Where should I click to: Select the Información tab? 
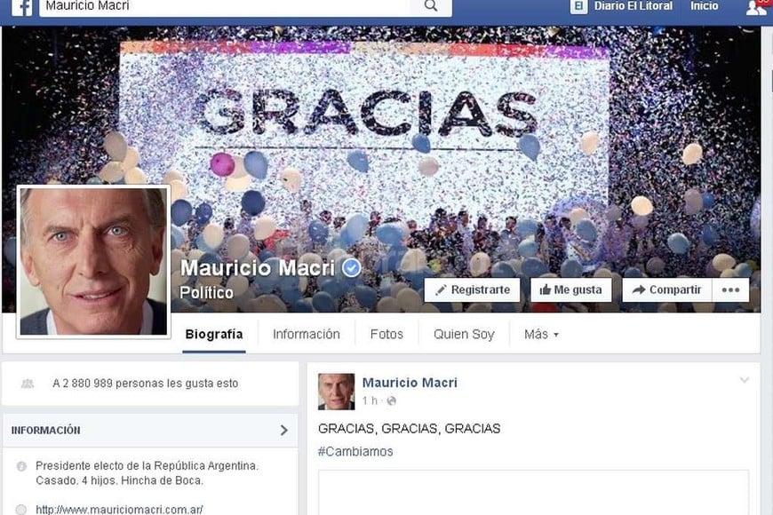point(307,335)
